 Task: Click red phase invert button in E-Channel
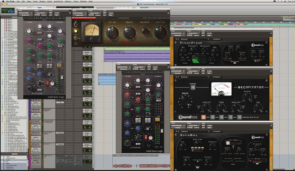point(146,137)
